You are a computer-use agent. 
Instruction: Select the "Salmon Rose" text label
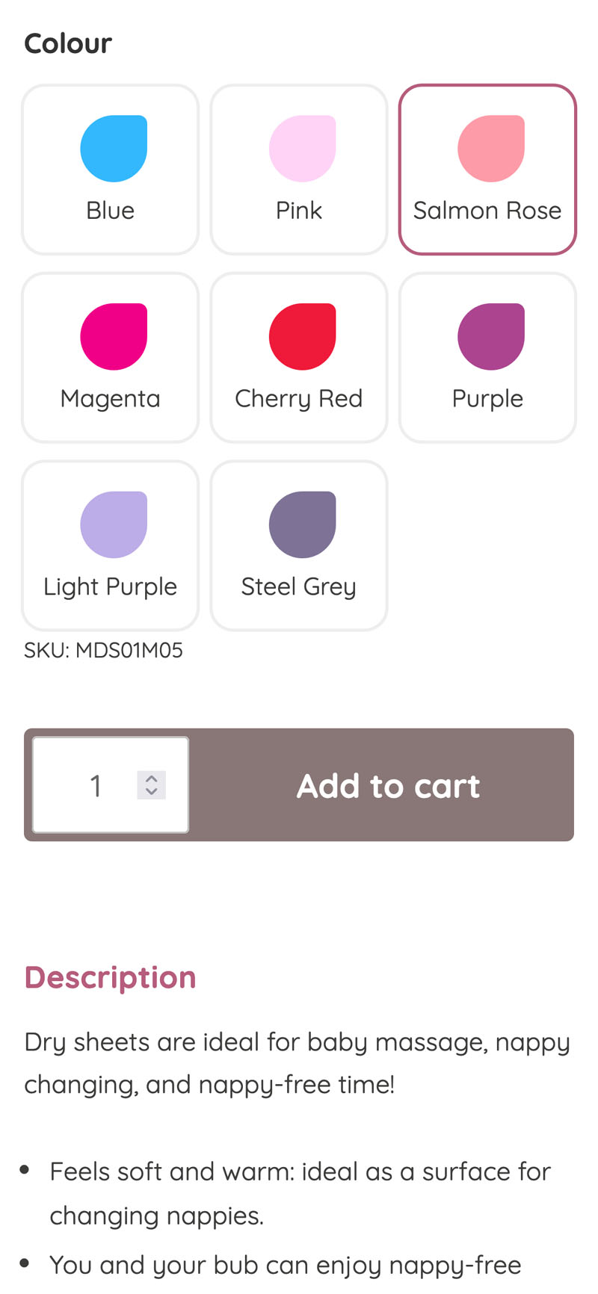coord(487,211)
